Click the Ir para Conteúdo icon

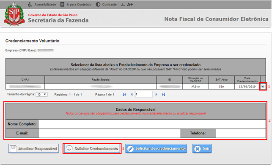[62, 5]
